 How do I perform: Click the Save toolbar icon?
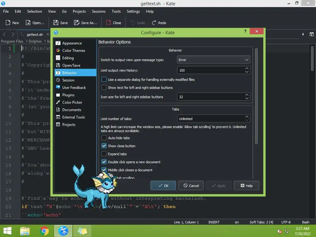(56, 23)
